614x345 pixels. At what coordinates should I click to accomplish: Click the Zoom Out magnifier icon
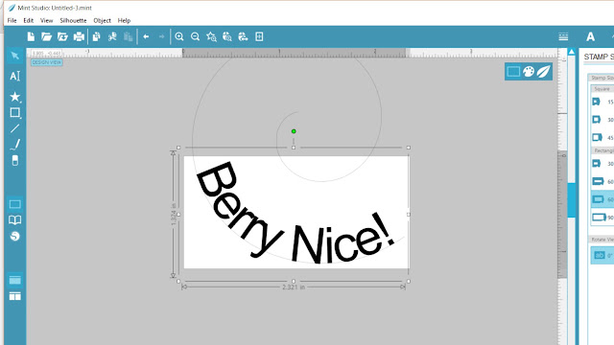(195, 36)
